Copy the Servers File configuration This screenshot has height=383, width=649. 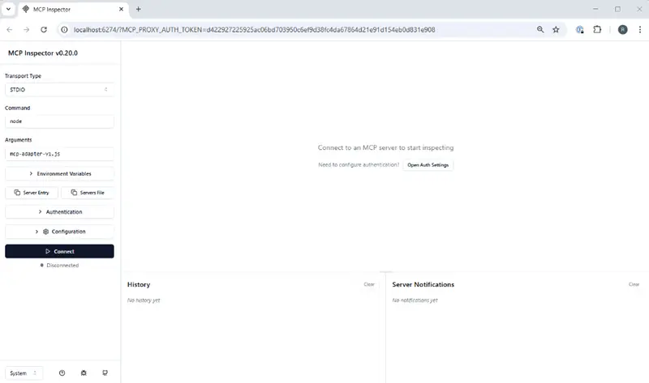point(88,193)
